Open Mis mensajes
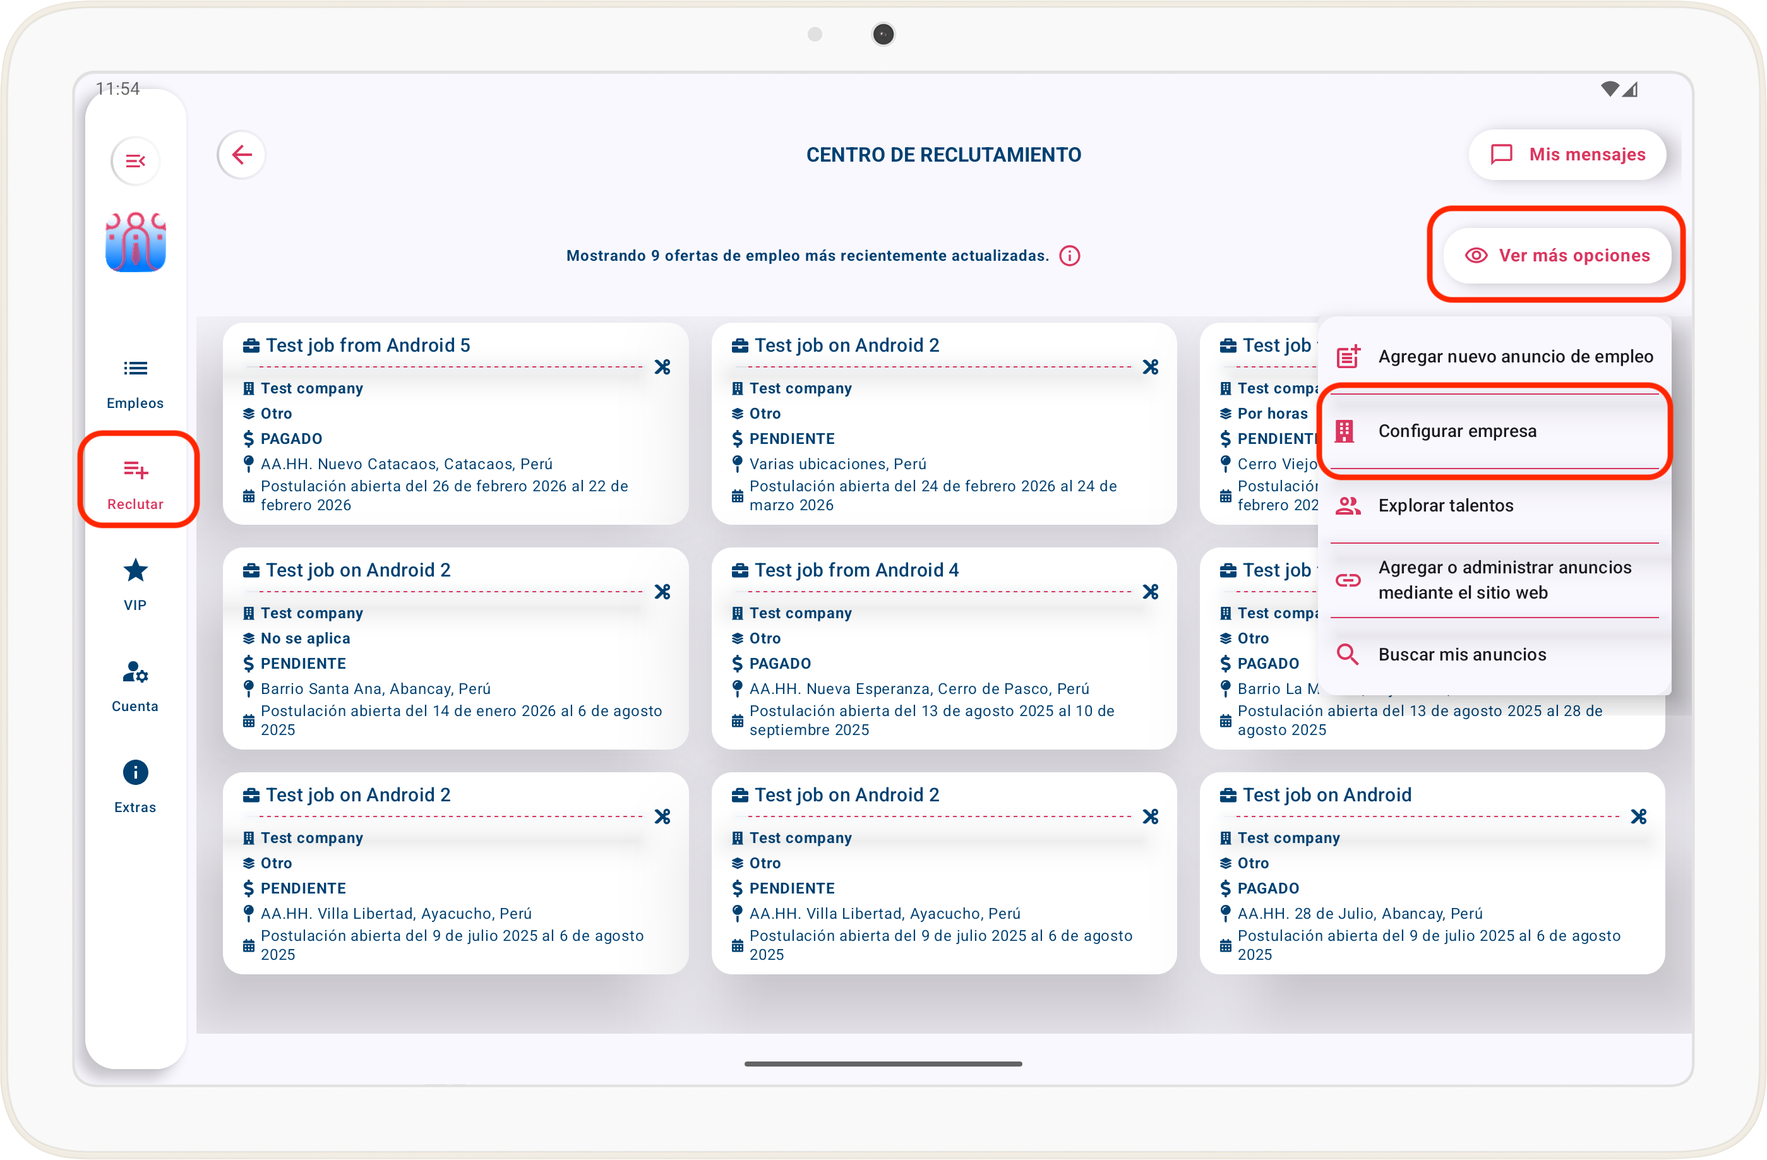The width and height of the screenshot is (1767, 1160). [x=1567, y=154]
